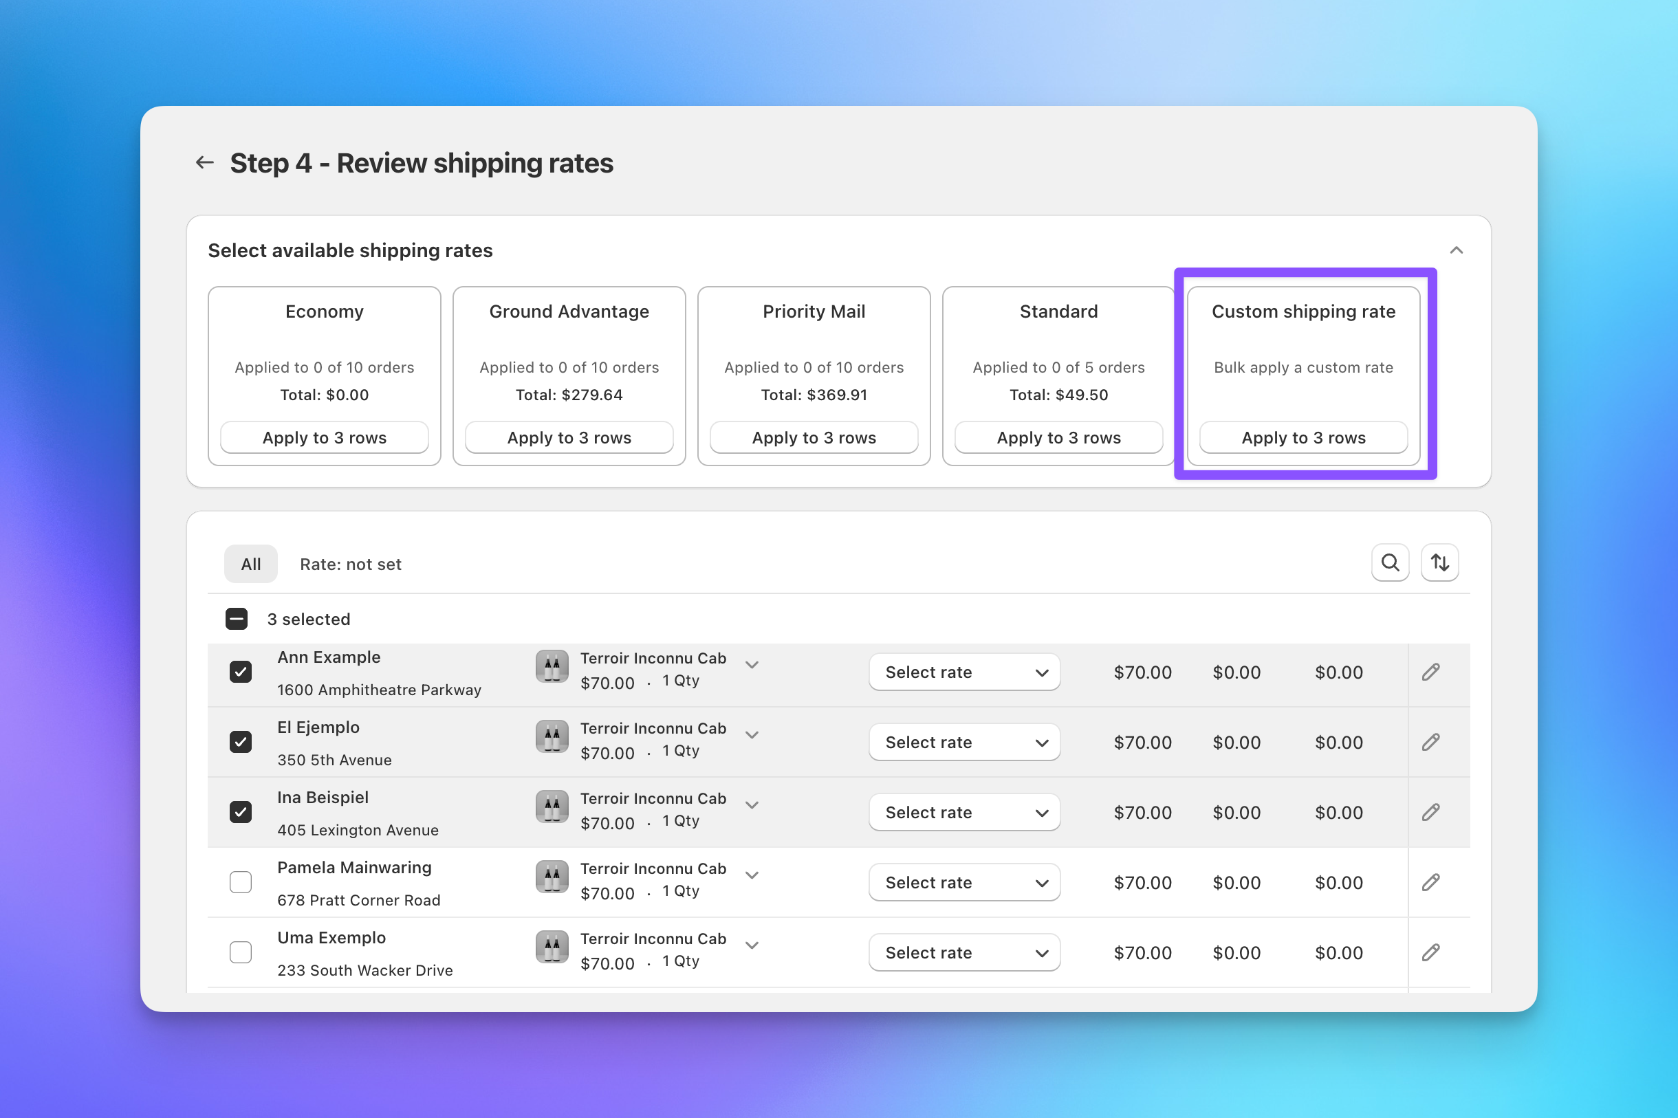Apply Priority Mail rate to 3 rows
The image size is (1678, 1118).
point(814,437)
